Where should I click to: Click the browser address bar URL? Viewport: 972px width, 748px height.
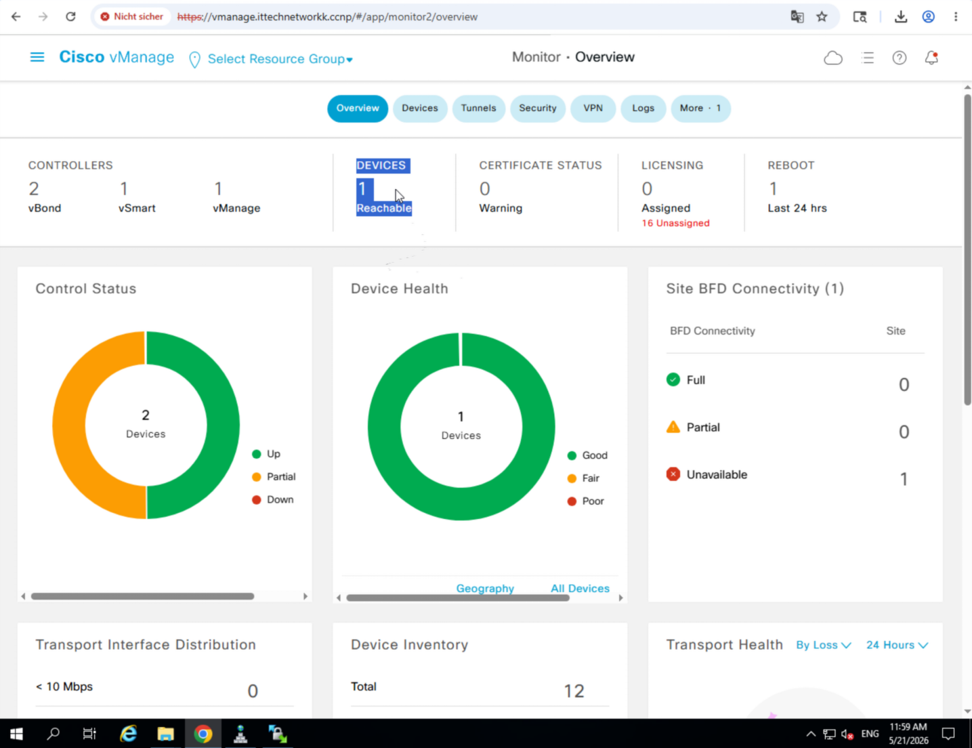point(328,17)
